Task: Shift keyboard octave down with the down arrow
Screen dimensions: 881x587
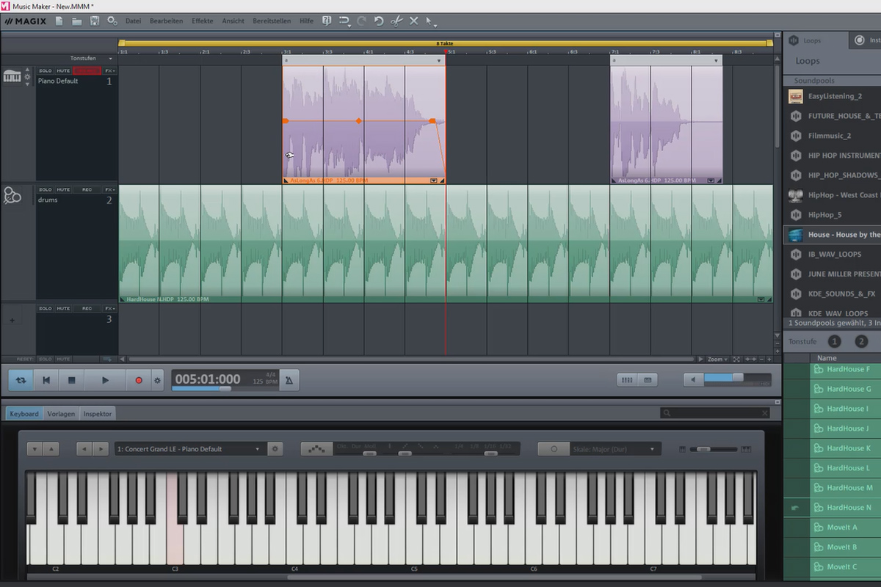Action: pos(34,449)
